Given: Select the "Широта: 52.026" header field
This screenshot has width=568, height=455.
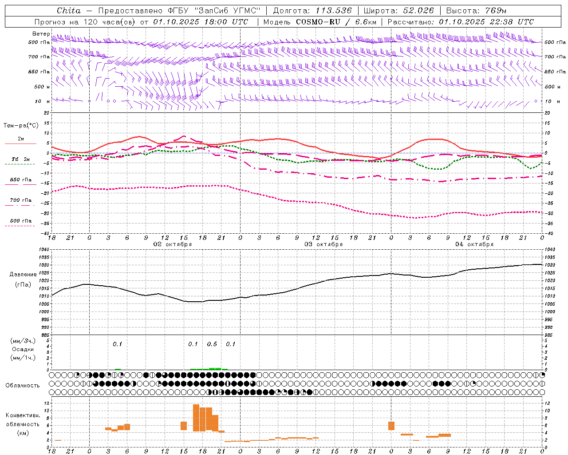Looking at the screenshot, I should [399, 11].
